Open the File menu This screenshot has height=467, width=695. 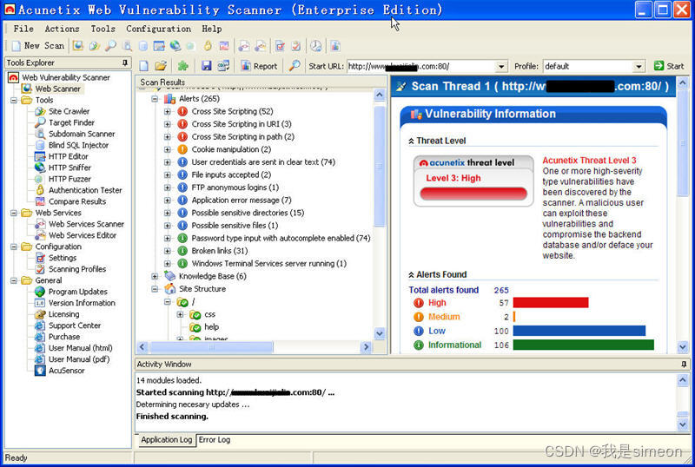tap(23, 29)
